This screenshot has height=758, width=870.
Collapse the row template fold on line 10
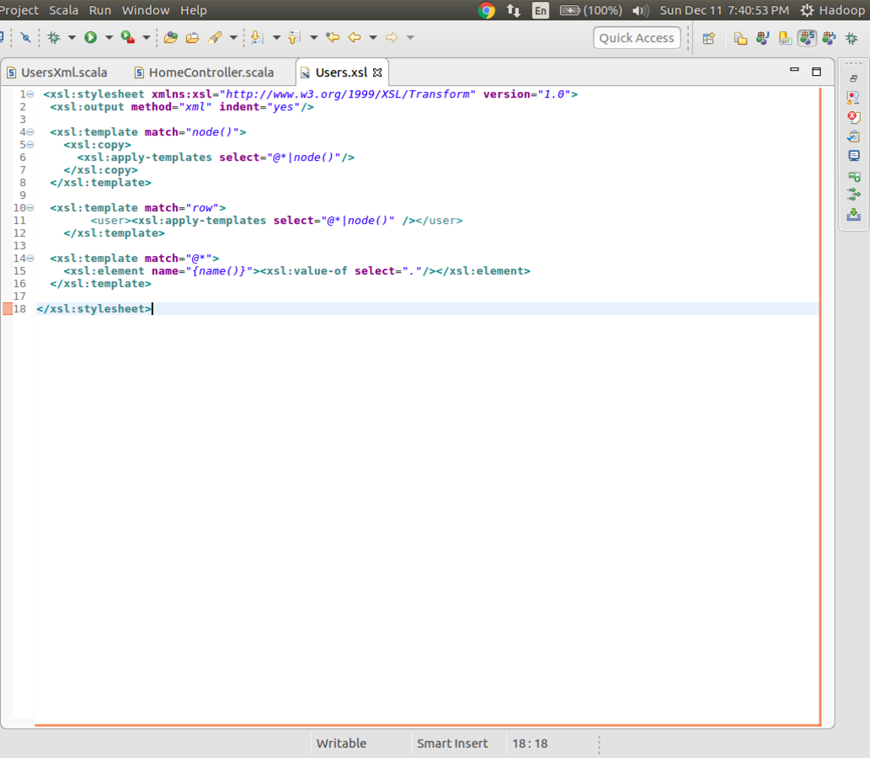[x=30, y=207]
